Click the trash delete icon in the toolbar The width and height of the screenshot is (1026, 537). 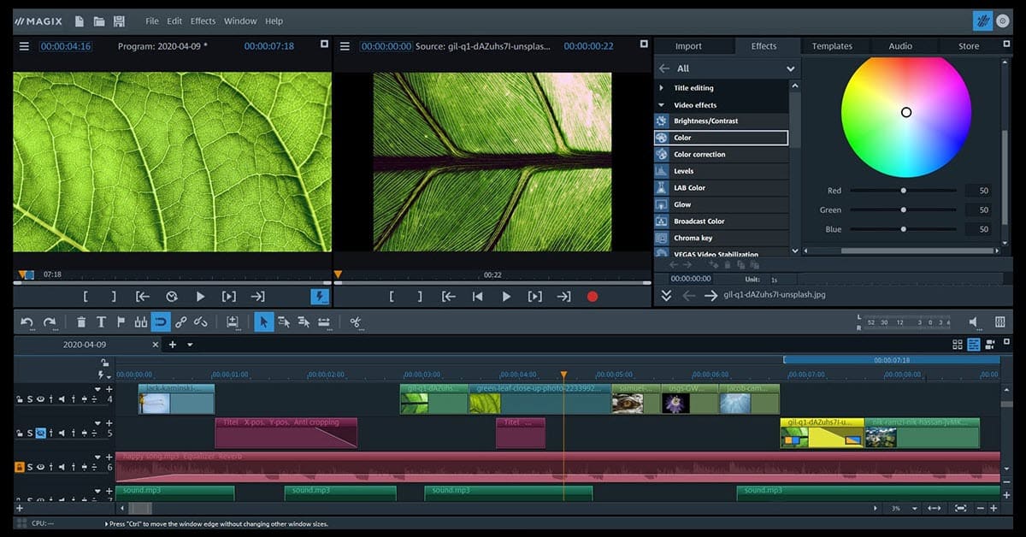point(81,322)
